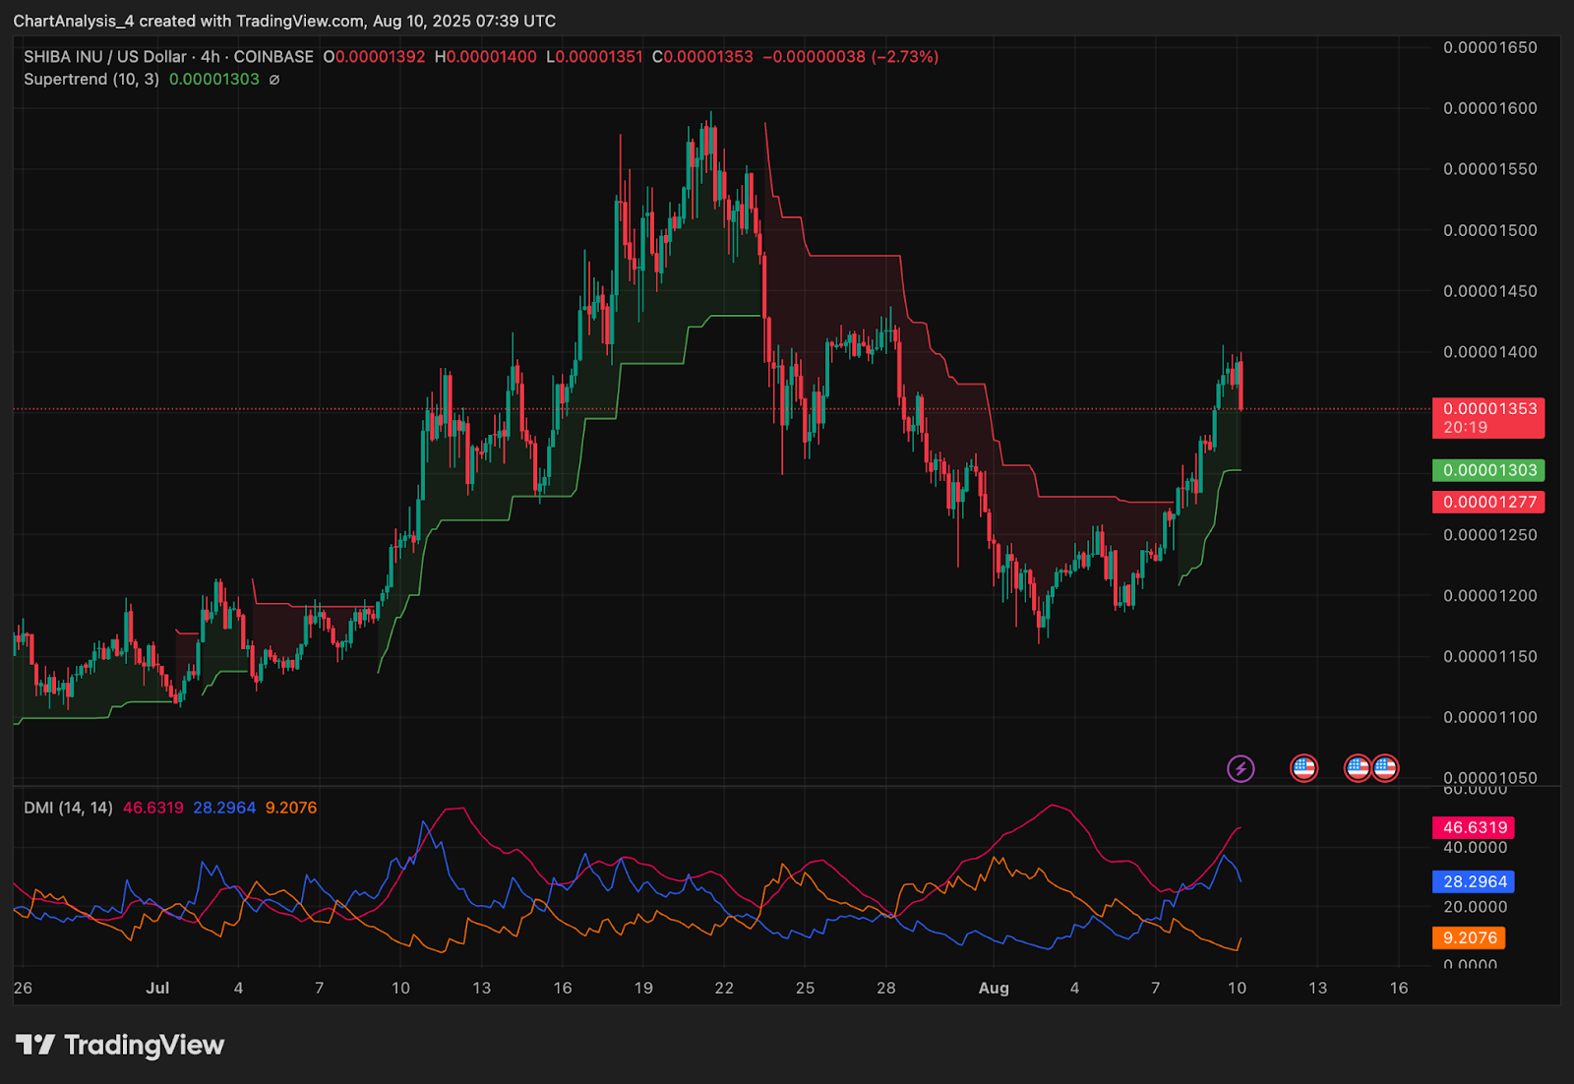Click the 0.00001600 level on price scale
The height and width of the screenshot is (1084, 1574).
1489,108
